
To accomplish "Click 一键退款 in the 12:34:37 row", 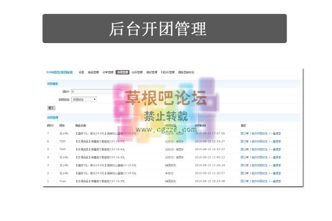I will coord(276,141).
